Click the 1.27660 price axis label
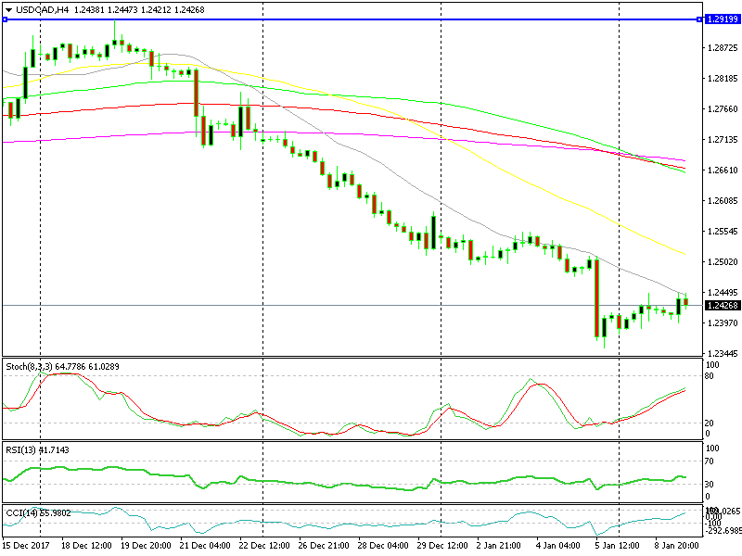This screenshot has width=742, height=556. 723,108
